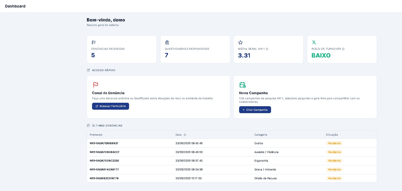Select protocol NR1-6A3A7009C2230
The image size is (402, 191).
pos(104,161)
